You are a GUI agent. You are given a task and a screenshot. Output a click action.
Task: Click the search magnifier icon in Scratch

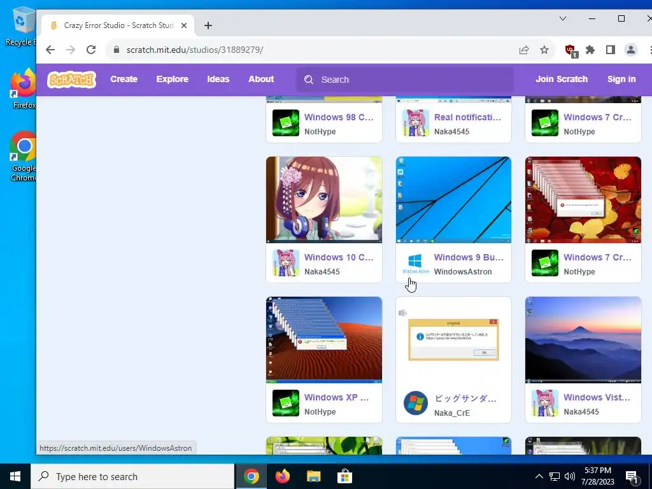(309, 80)
